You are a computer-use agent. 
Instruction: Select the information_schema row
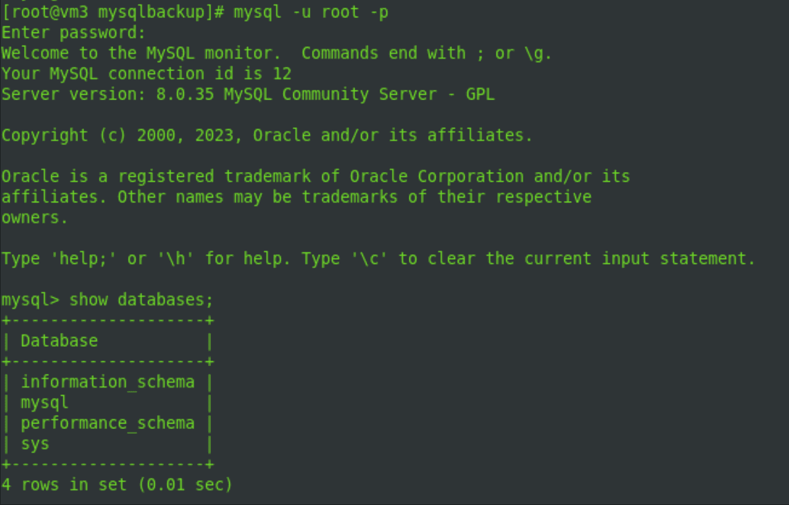click(x=107, y=381)
